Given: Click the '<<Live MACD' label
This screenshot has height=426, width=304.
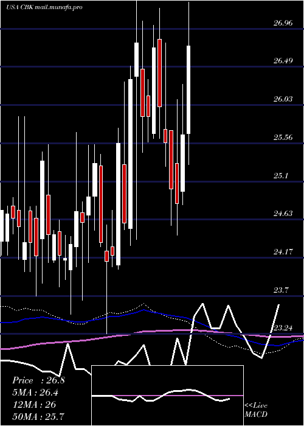Looking at the screenshot, I should coord(256,410).
